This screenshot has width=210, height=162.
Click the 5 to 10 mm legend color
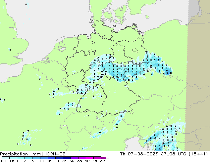36,158
